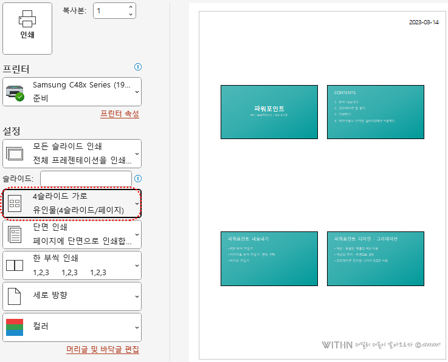Click the 4-slide handout layout icon
Viewport: 448px width, 362px height.
(x=15, y=203)
